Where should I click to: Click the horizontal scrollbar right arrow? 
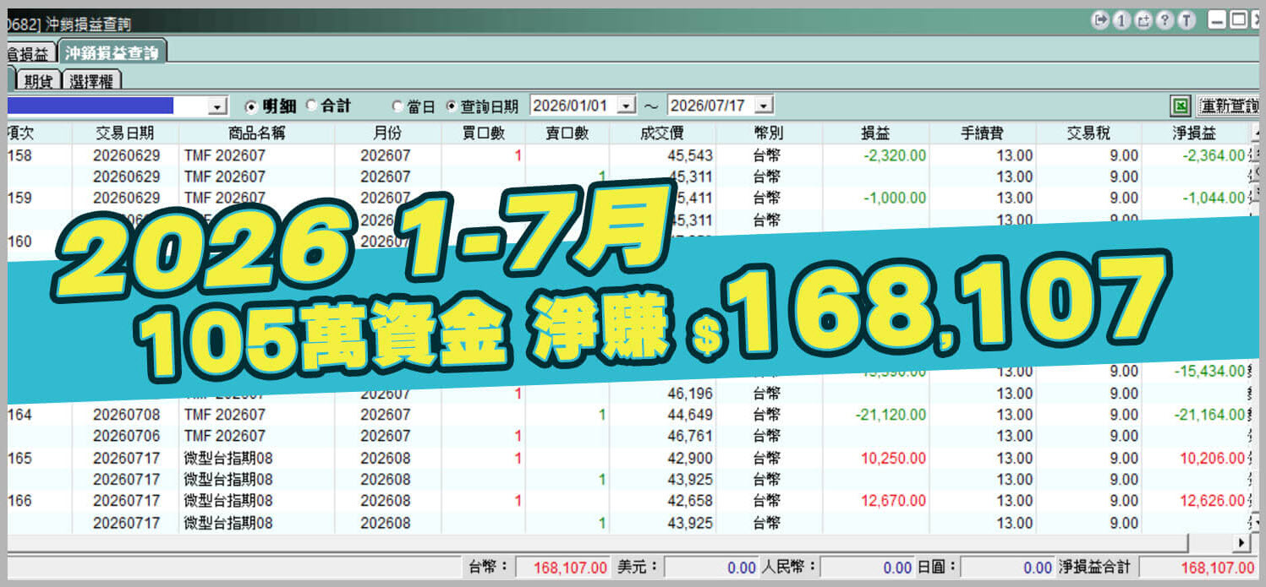1241,542
